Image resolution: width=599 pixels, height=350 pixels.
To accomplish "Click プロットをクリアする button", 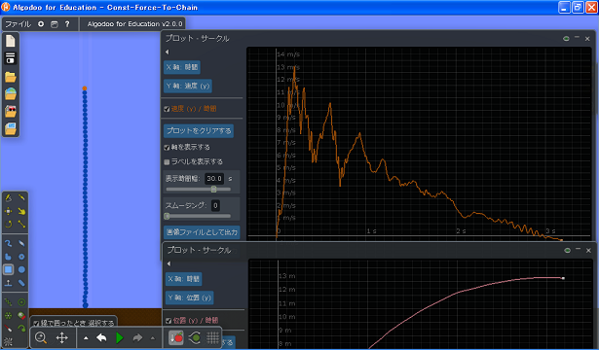I will click(199, 131).
